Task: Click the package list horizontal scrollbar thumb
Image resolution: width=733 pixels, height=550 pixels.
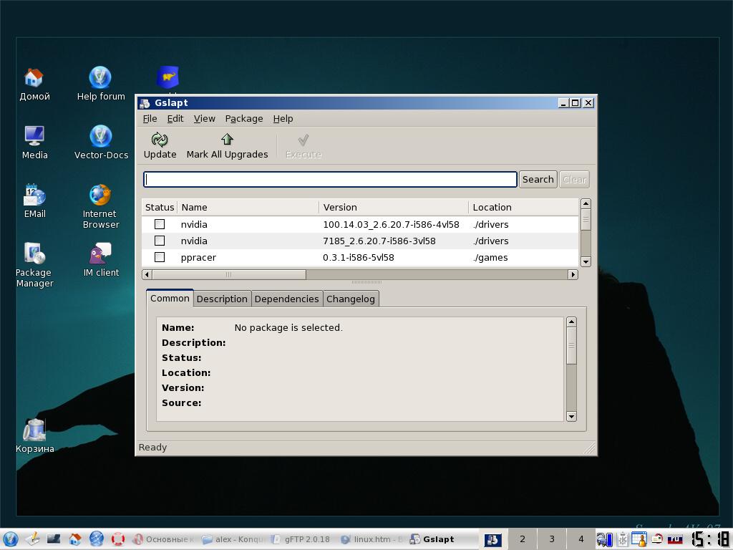Action: [x=229, y=274]
